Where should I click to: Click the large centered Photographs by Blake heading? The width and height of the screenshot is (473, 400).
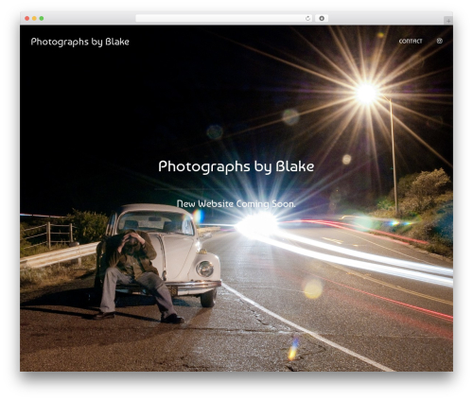[x=236, y=166]
